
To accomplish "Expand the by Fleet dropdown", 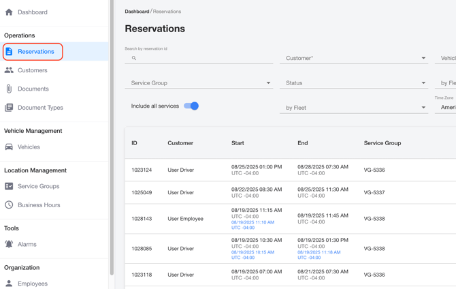I will click(x=354, y=108).
